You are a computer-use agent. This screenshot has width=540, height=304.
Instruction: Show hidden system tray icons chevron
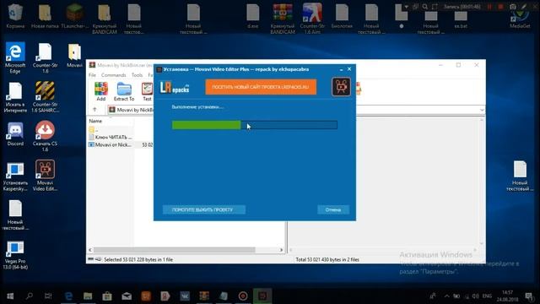446,296
